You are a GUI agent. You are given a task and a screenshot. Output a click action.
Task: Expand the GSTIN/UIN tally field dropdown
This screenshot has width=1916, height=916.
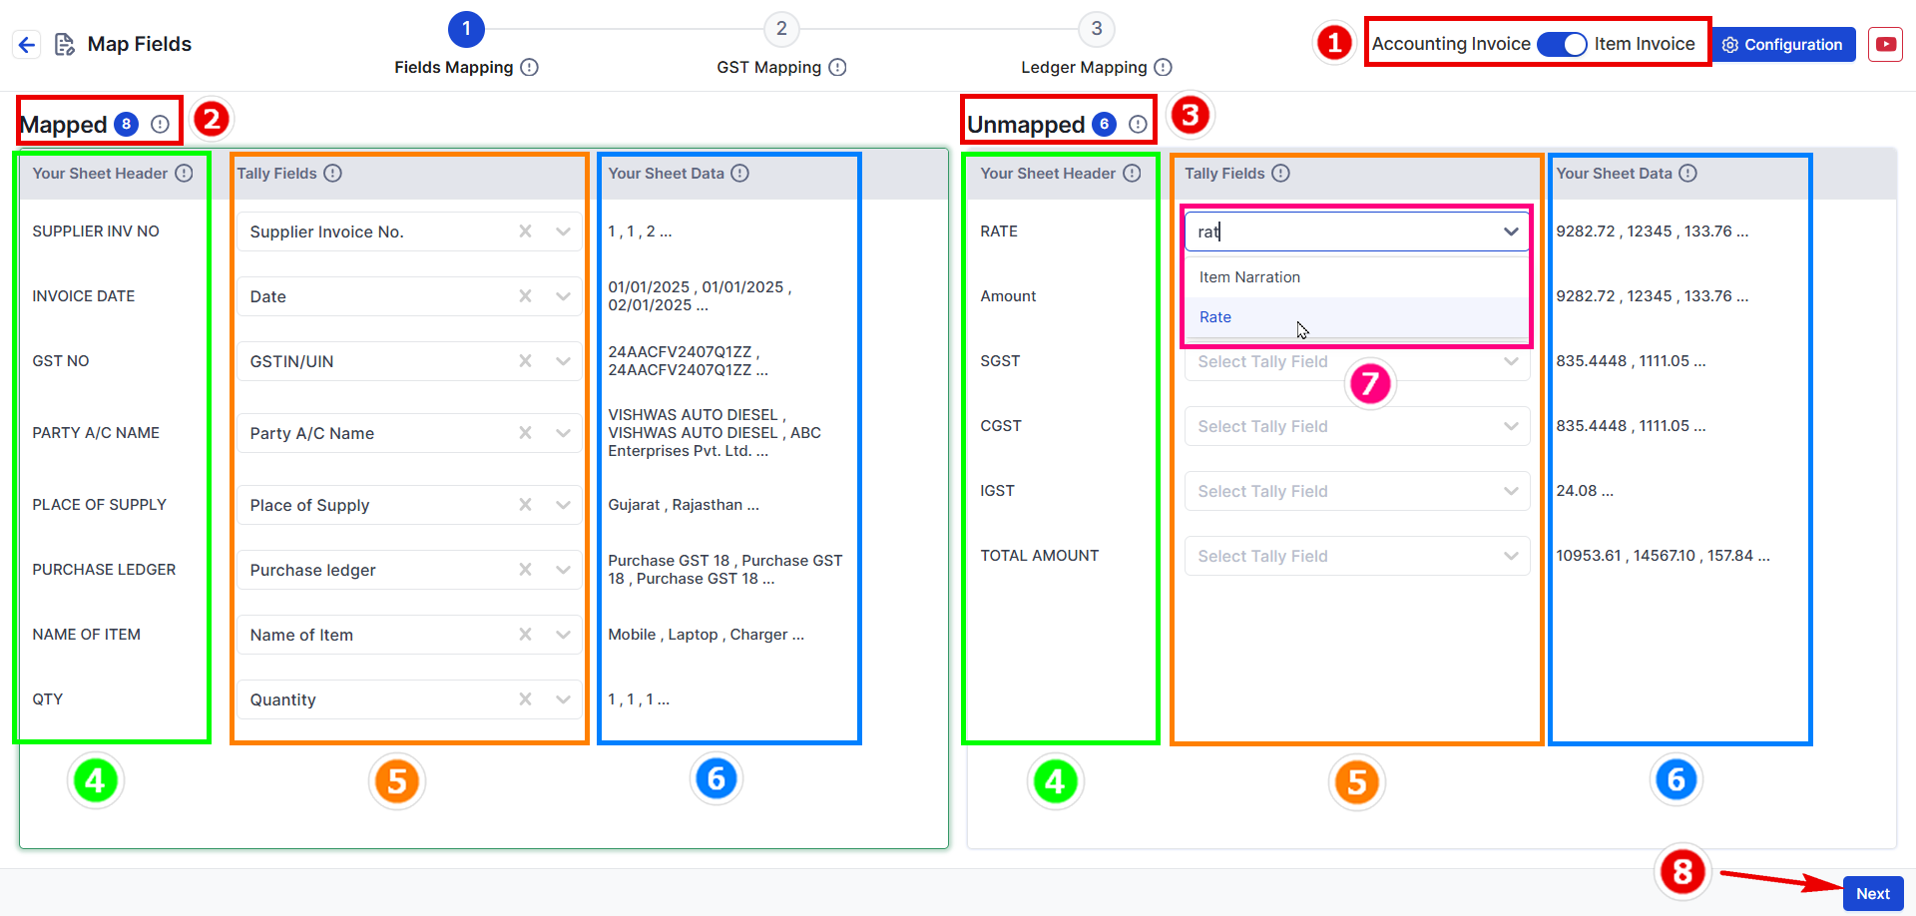563,361
